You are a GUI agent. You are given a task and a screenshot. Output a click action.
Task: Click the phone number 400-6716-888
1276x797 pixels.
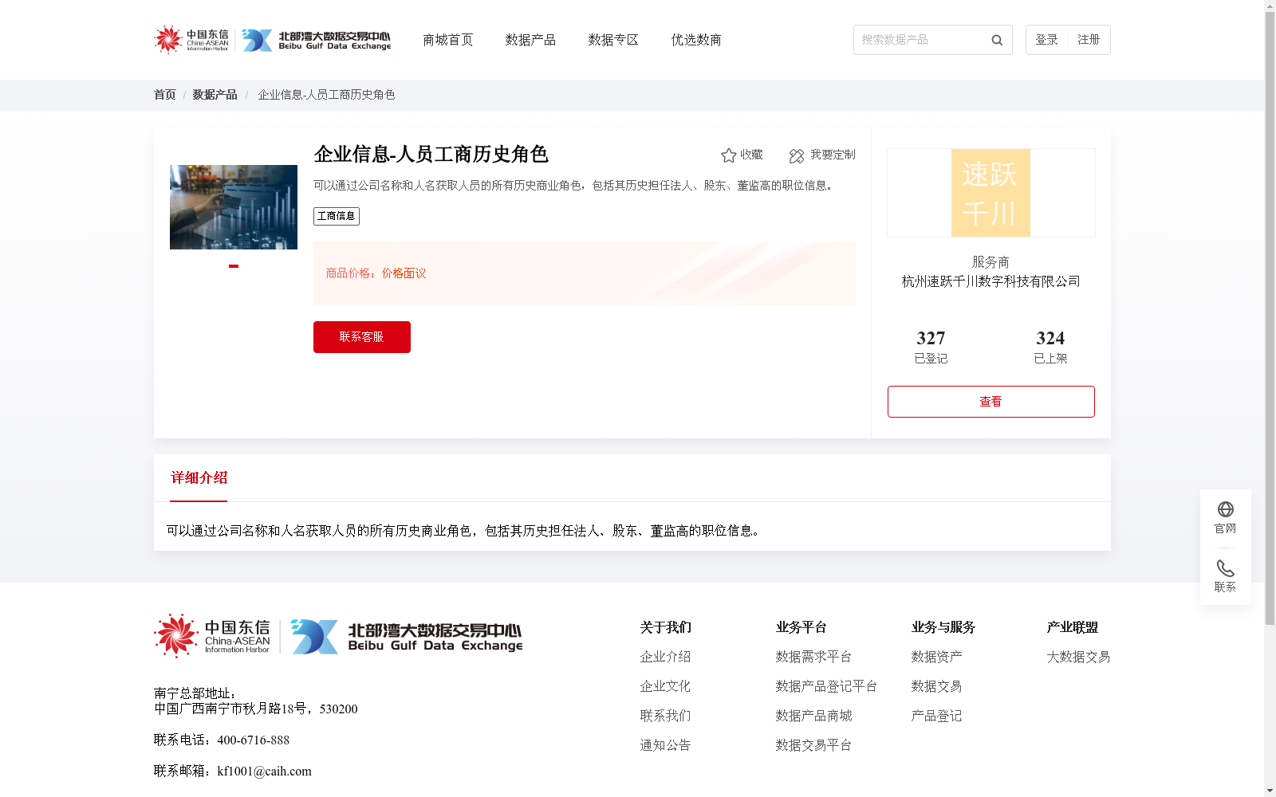point(253,740)
